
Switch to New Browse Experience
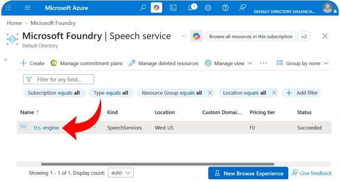(248, 173)
